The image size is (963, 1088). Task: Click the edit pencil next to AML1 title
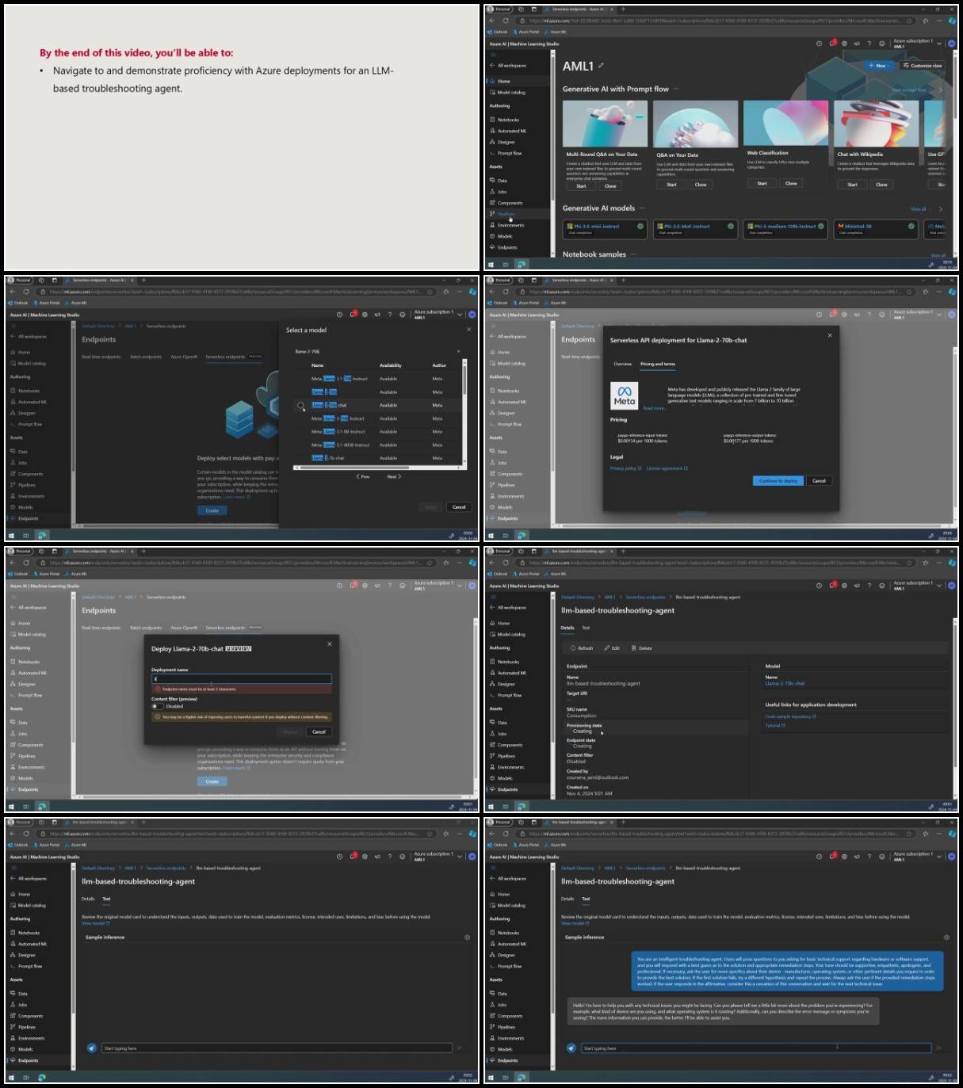[x=601, y=66]
